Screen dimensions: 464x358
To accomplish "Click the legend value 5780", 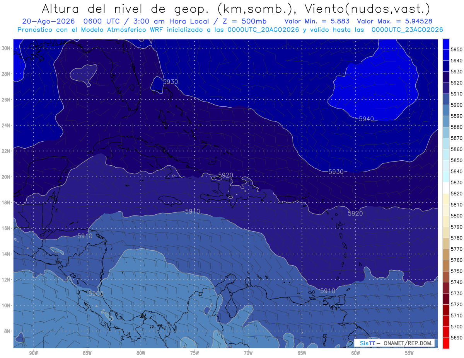I will click(456, 238).
